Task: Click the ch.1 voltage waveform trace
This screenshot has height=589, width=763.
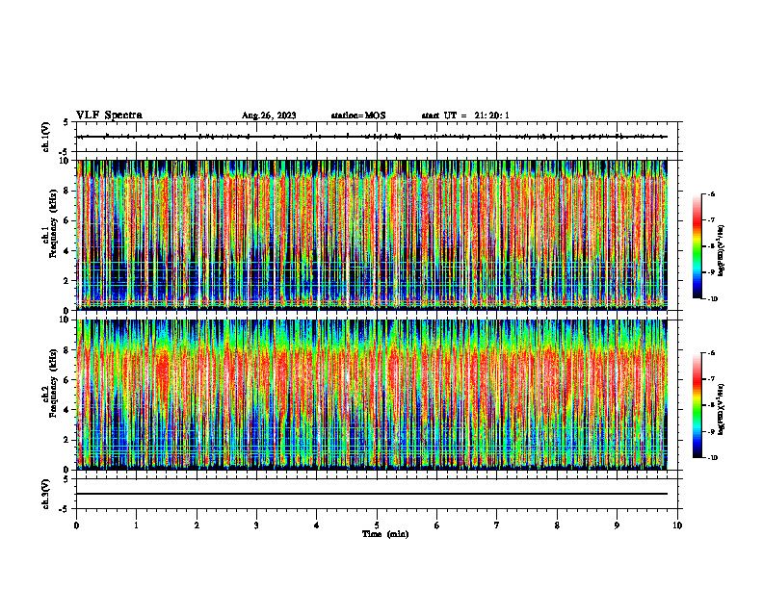Action: (x=372, y=137)
